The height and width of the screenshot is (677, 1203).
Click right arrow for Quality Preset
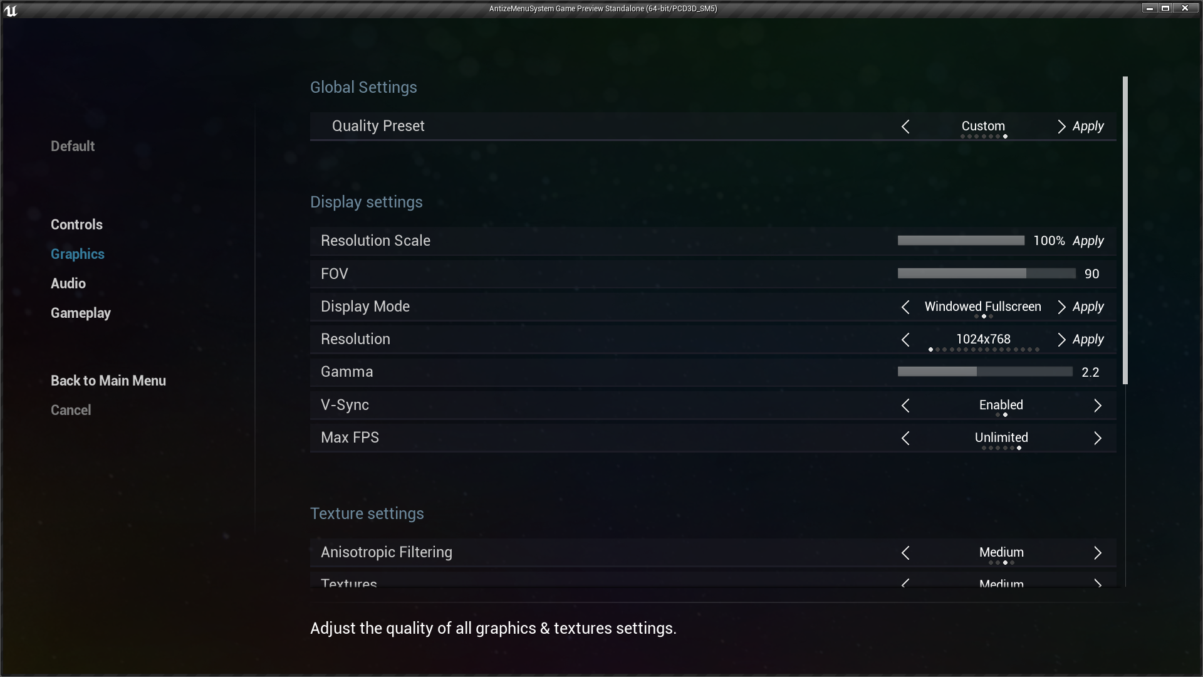click(1061, 127)
